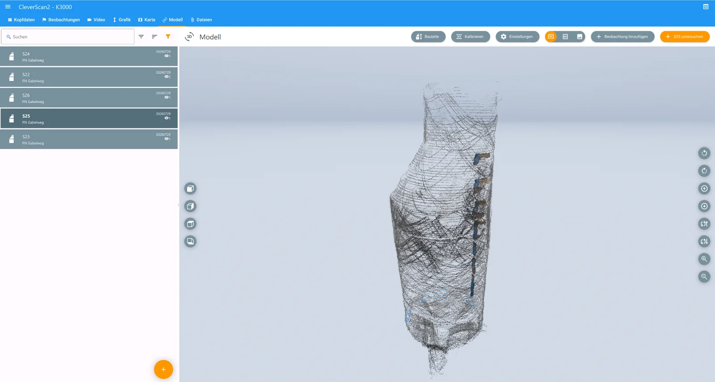Image resolution: width=715 pixels, height=382 pixels.
Task: Open Einstellungen settings
Action: (x=517, y=37)
